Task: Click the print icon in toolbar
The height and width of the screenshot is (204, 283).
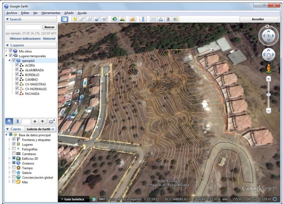Action: click(x=161, y=19)
